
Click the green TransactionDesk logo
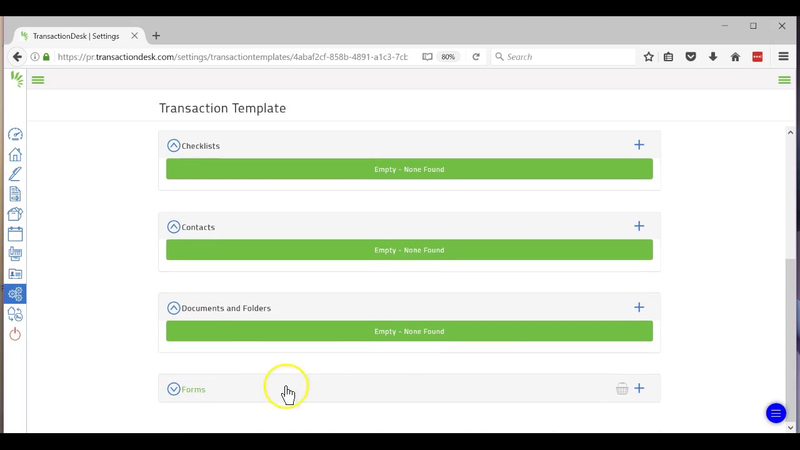[x=17, y=79]
